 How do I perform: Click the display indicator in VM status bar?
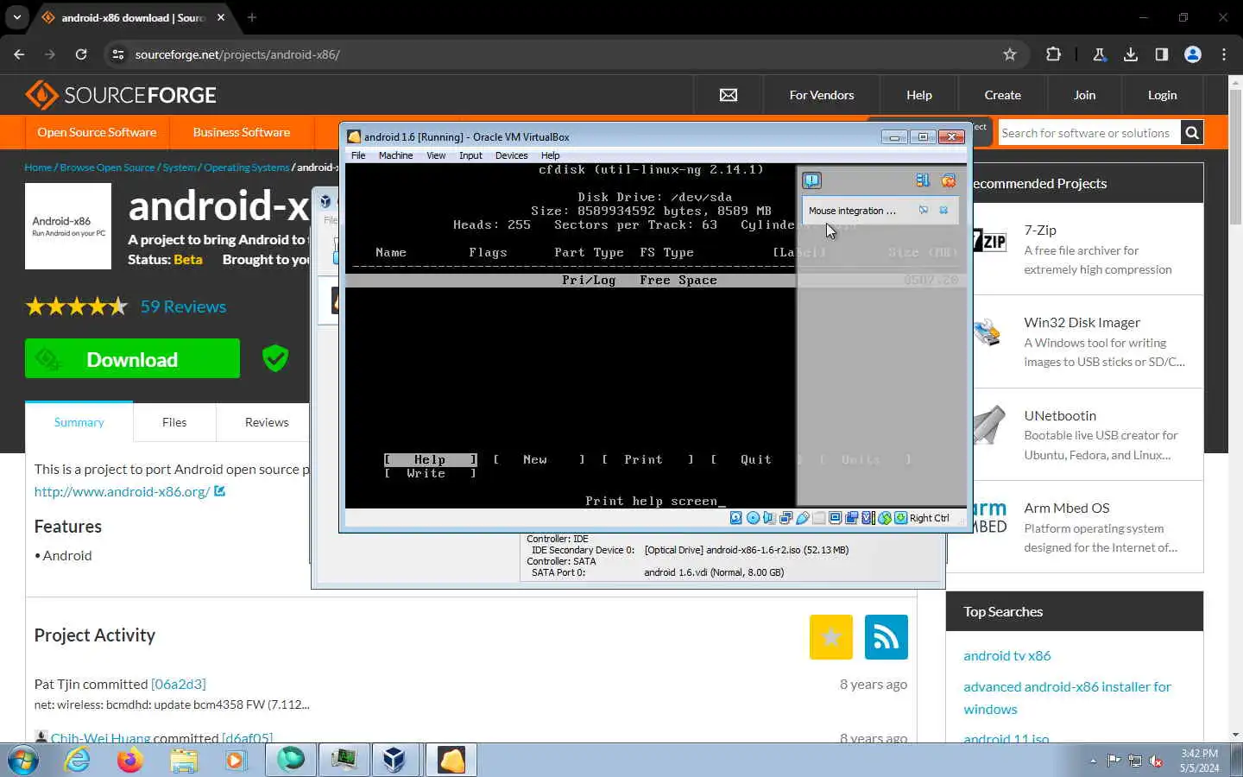pyautogui.click(x=835, y=518)
